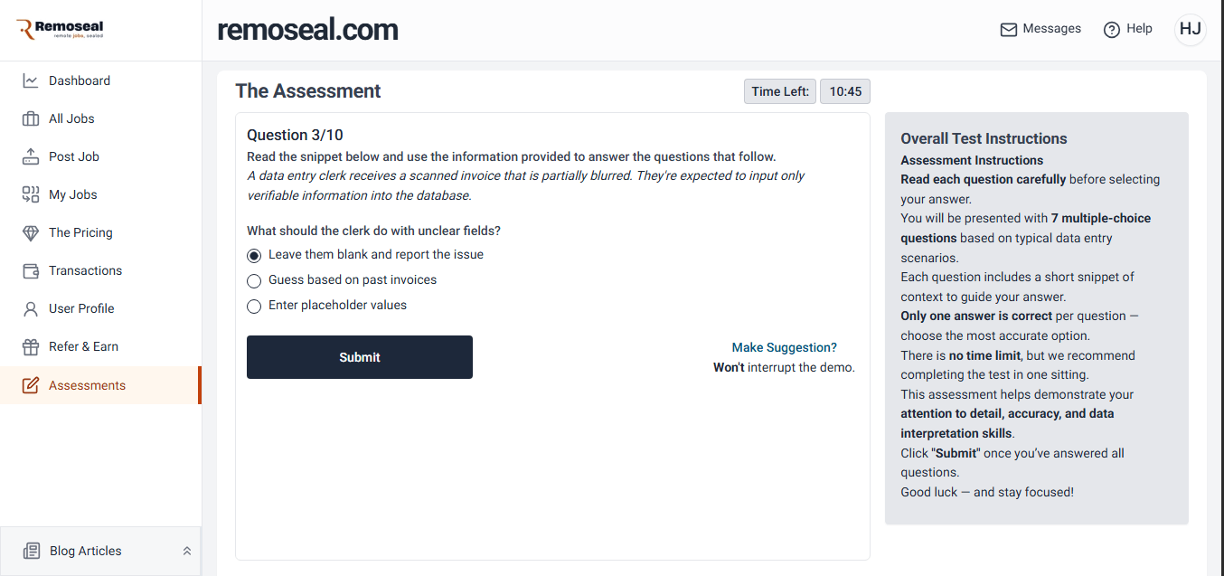Click the Dashboard chart icon
This screenshot has height=576, width=1224.
(x=31, y=80)
